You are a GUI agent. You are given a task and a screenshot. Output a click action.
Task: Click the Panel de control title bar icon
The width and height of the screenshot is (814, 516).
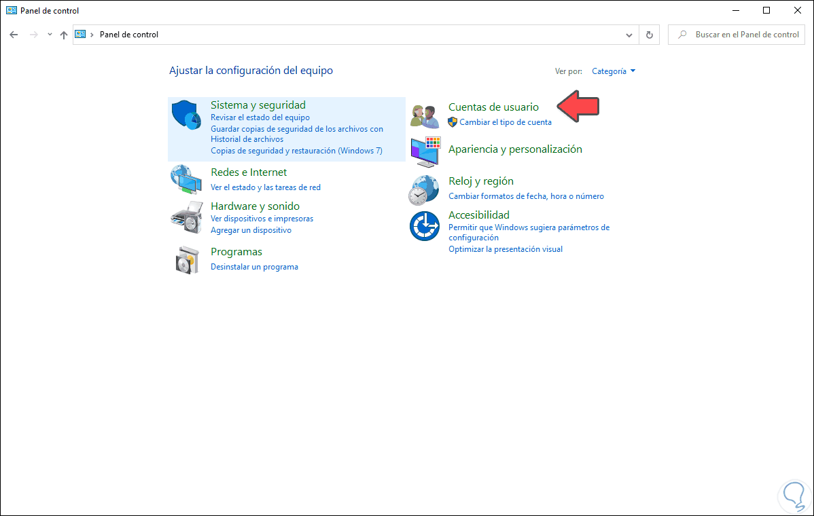coord(12,10)
